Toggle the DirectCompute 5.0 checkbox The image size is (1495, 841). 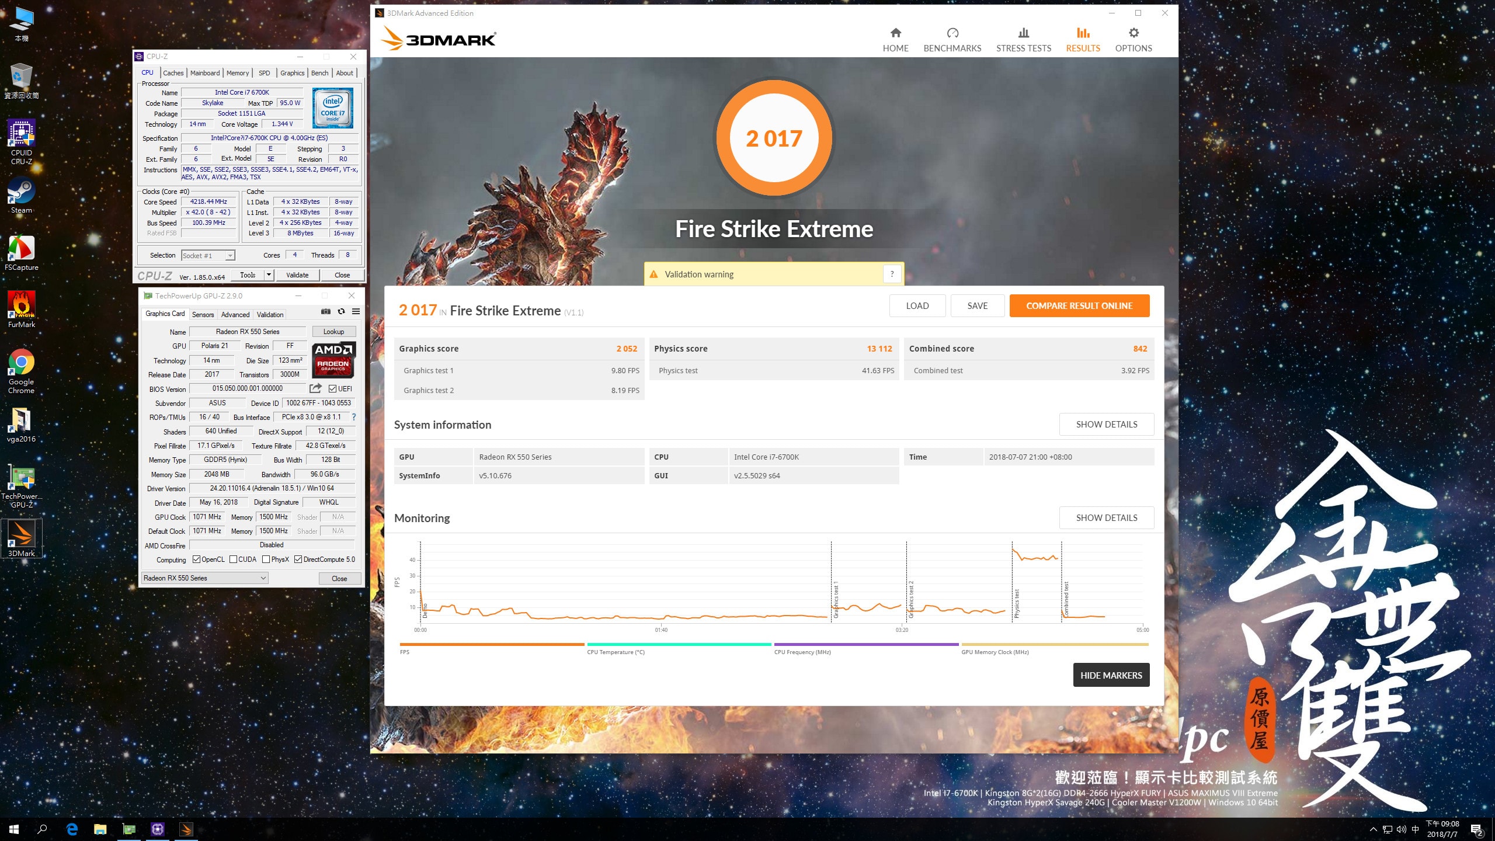point(298,559)
